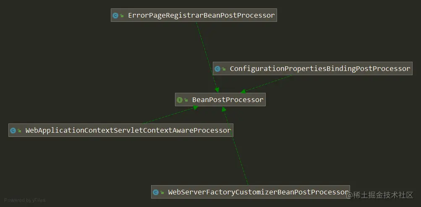Click the green lock icon on ConfigurationPropertiesBindingPostProcessor node

click(x=224, y=69)
